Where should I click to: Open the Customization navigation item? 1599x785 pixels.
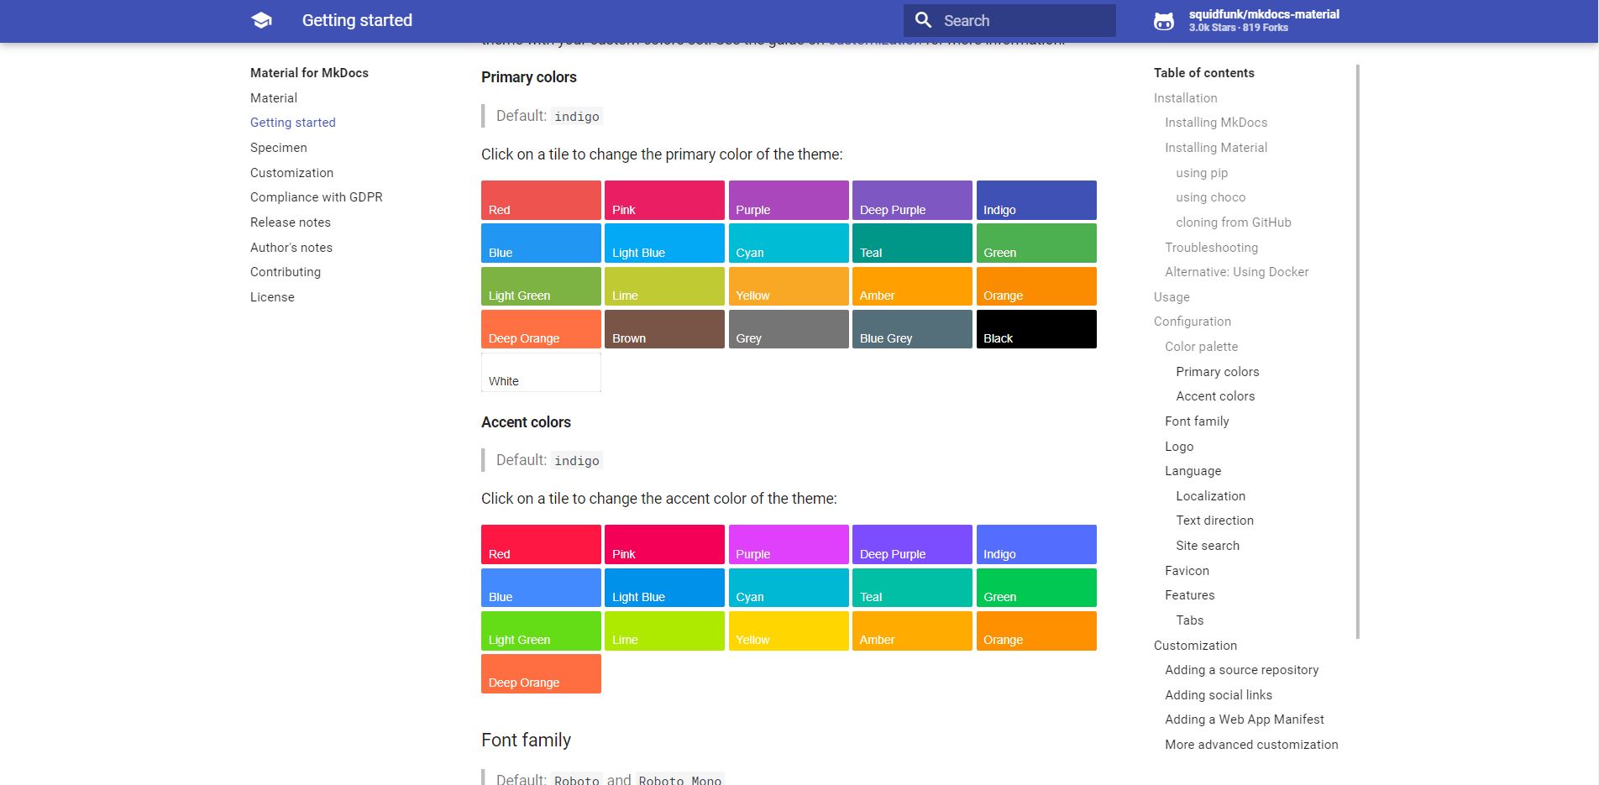point(291,173)
